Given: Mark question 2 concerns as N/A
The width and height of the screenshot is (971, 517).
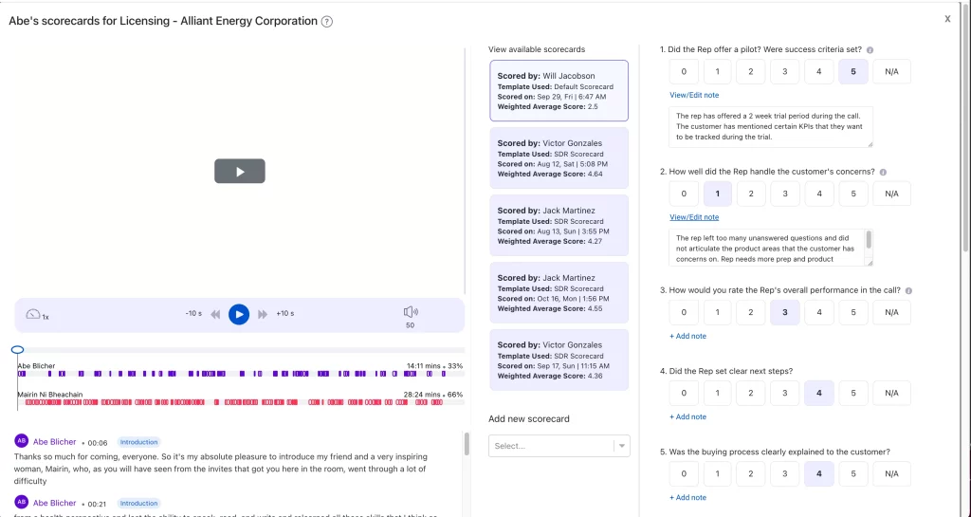Looking at the screenshot, I should pos(891,194).
